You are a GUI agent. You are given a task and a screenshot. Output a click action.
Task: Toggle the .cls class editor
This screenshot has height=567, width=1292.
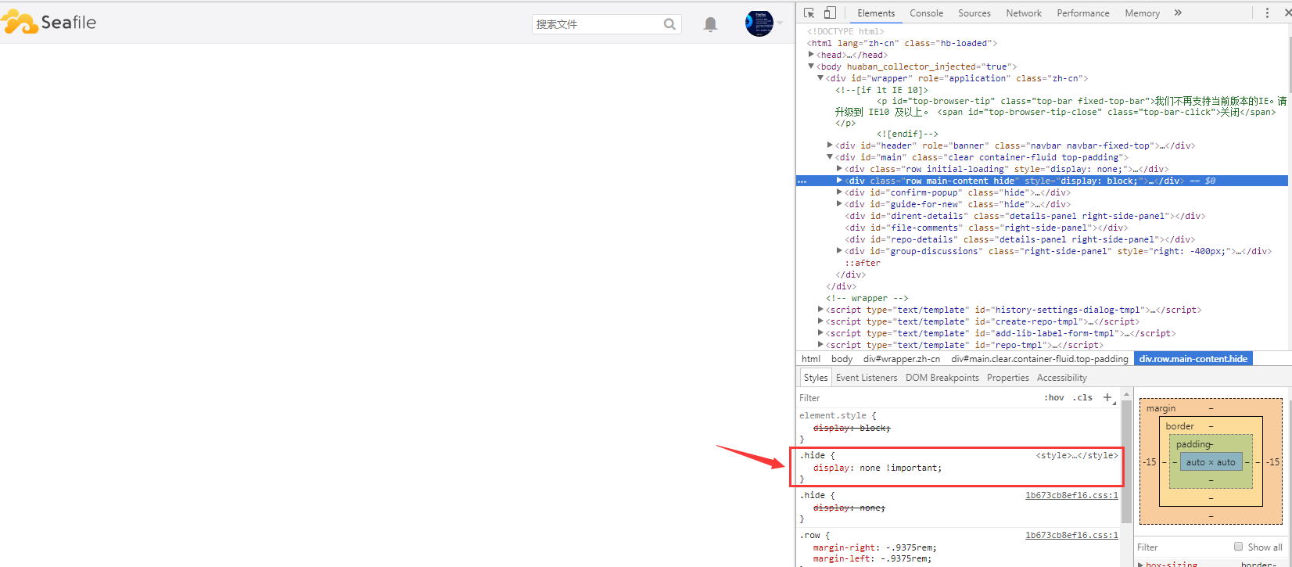coord(1083,397)
